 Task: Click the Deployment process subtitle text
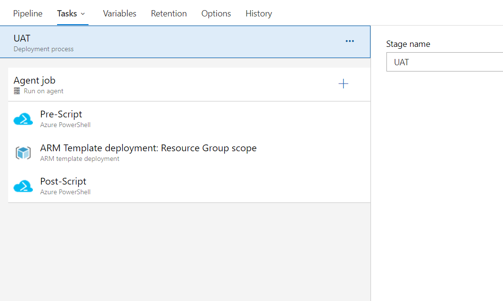pyautogui.click(x=44, y=49)
